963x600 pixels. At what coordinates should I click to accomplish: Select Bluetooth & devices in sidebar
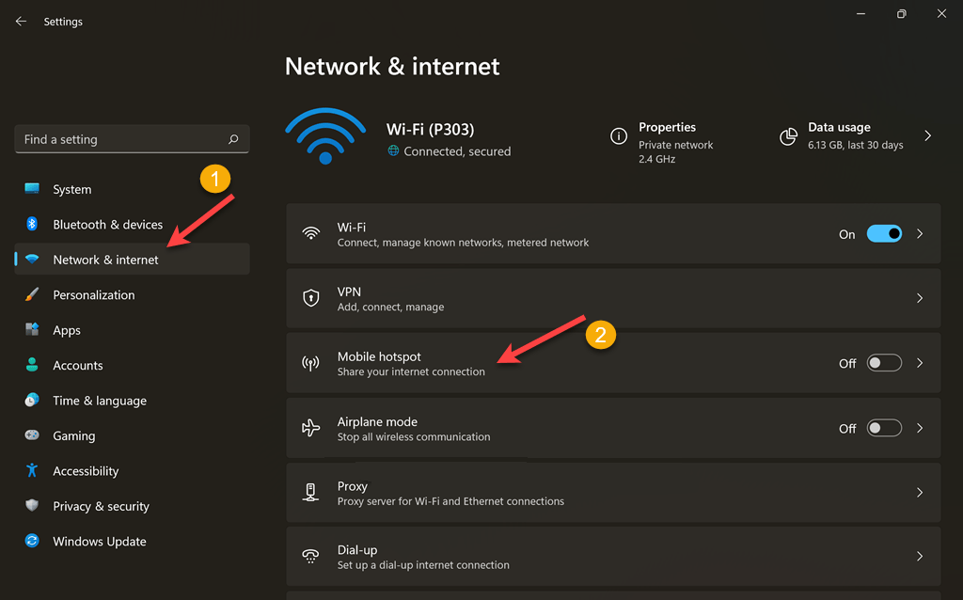coord(107,224)
